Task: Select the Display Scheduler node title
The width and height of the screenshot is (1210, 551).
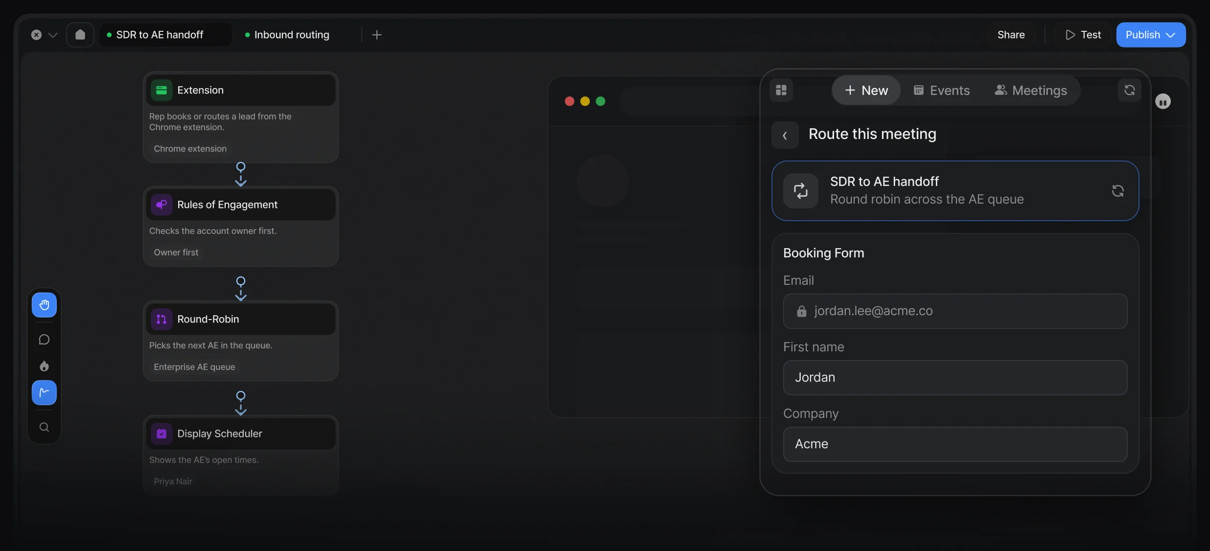Action: pos(220,434)
